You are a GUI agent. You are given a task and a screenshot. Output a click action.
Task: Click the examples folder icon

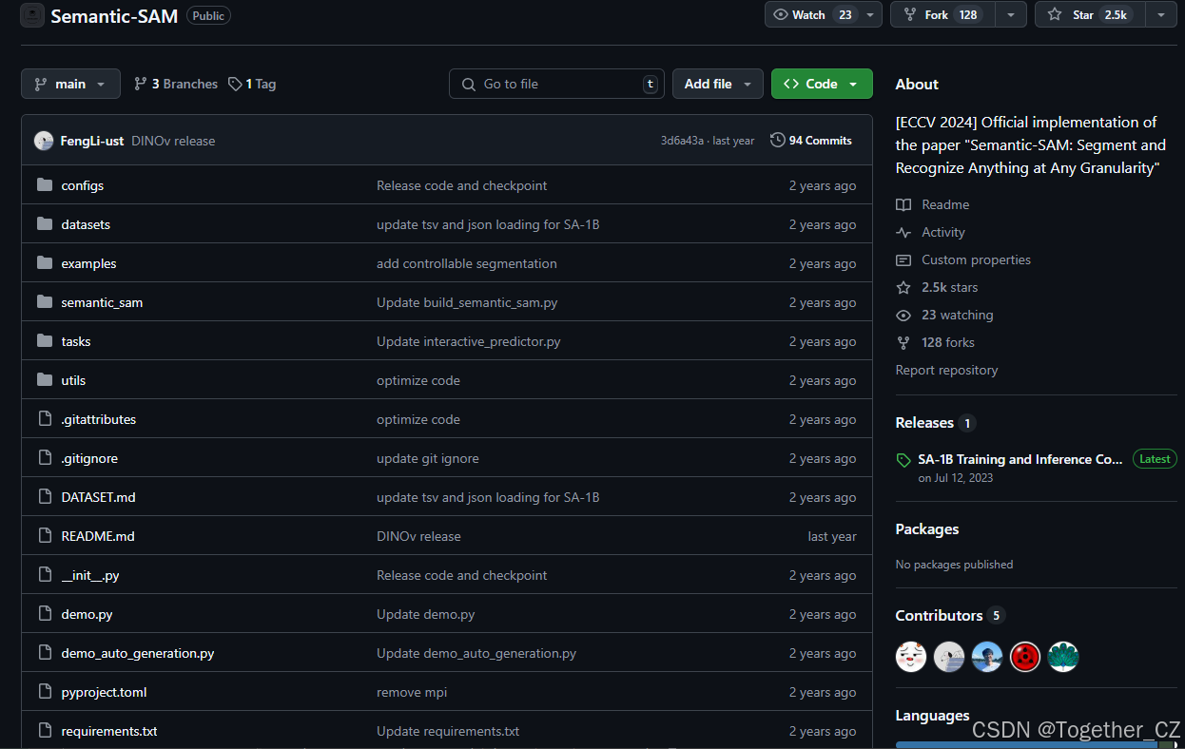[x=44, y=263]
